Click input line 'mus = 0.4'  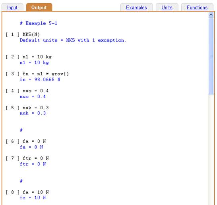pyautogui.click(x=35, y=91)
